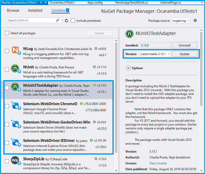
Task: Click update arrow icon beside v3.15.0
Action: pyautogui.click(x=94, y=85)
